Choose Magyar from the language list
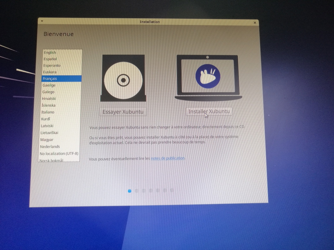 point(59,140)
